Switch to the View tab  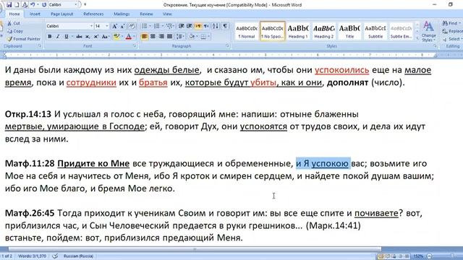167,14
